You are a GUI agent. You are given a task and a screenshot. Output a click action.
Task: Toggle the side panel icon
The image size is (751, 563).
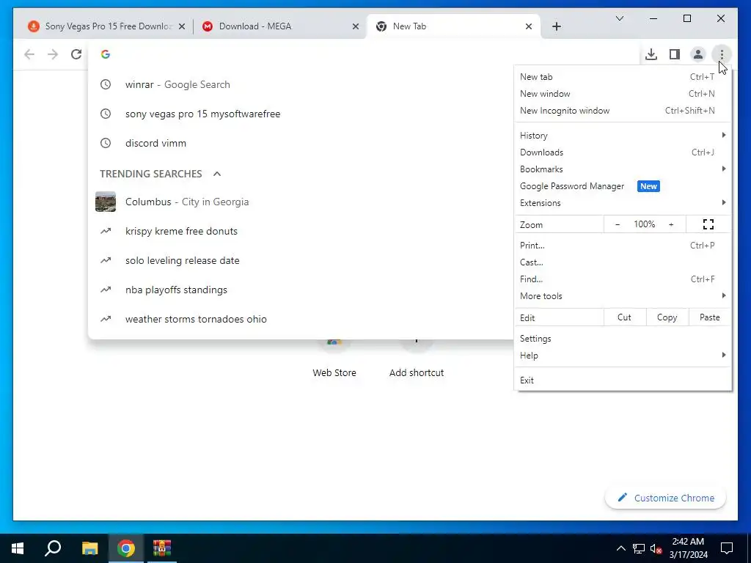point(675,54)
